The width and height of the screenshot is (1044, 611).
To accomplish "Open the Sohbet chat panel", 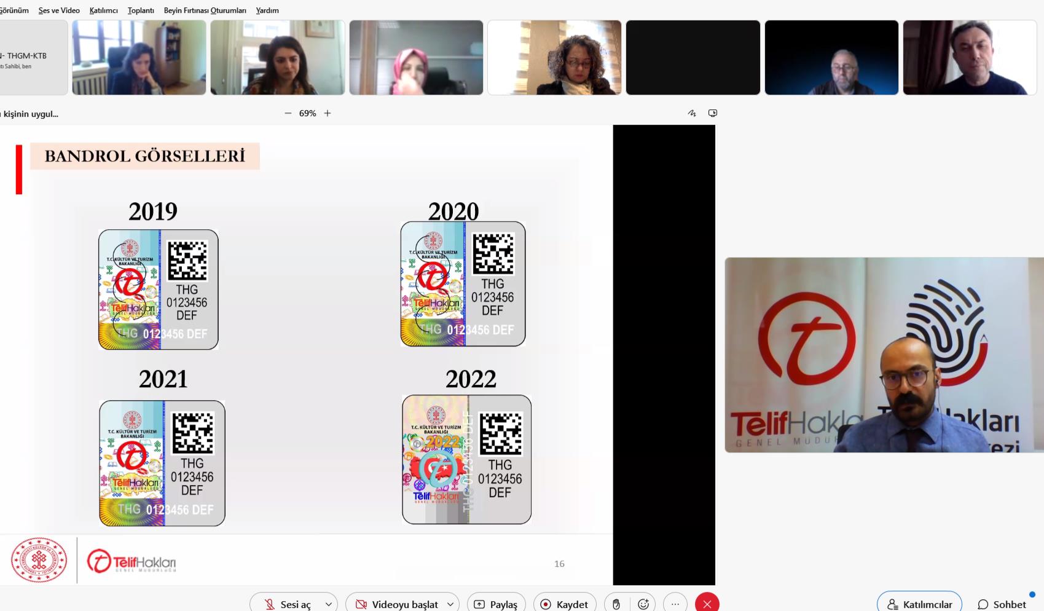I will [x=1002, y=604].
